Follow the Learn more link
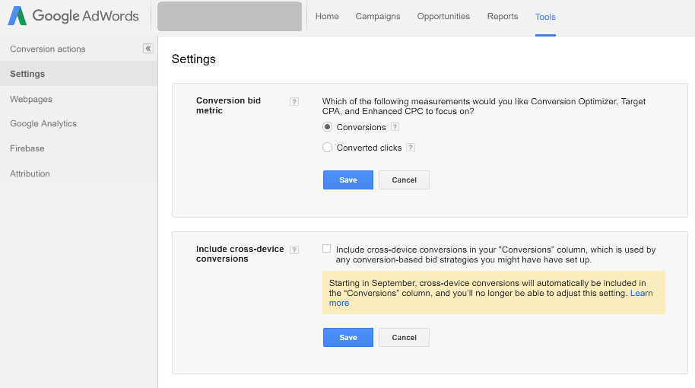The image size is (695, 388). (x=641, y=293)
